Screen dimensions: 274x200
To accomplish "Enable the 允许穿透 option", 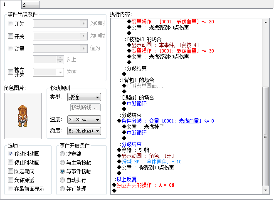I will tap(10, 180).
